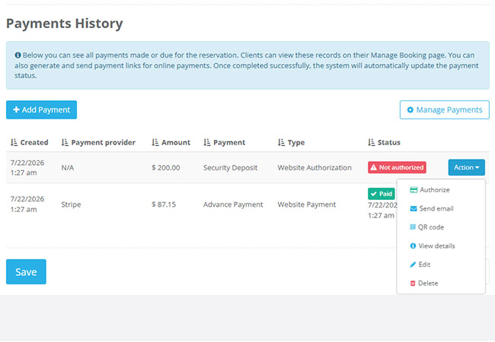Image resolution: width=495 pixels, height=342 pixels.
Task: Click the Website Authorization type cell
Action: pos(315,167)
